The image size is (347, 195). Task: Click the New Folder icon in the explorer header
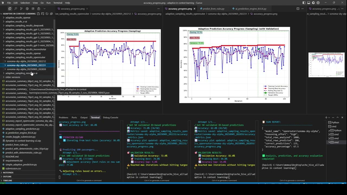(x=43, y=14)
